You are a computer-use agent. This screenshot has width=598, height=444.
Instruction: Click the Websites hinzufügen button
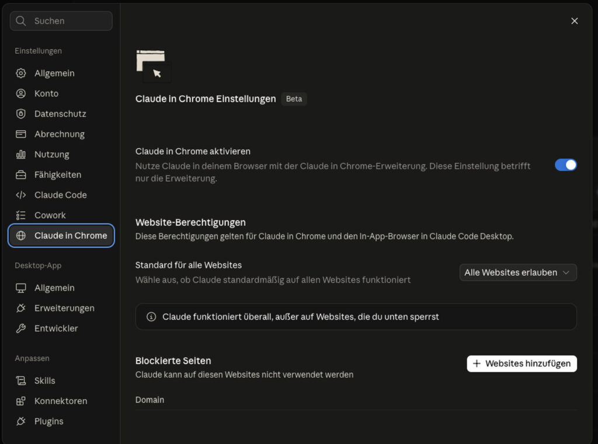click(x=521, y=363)
